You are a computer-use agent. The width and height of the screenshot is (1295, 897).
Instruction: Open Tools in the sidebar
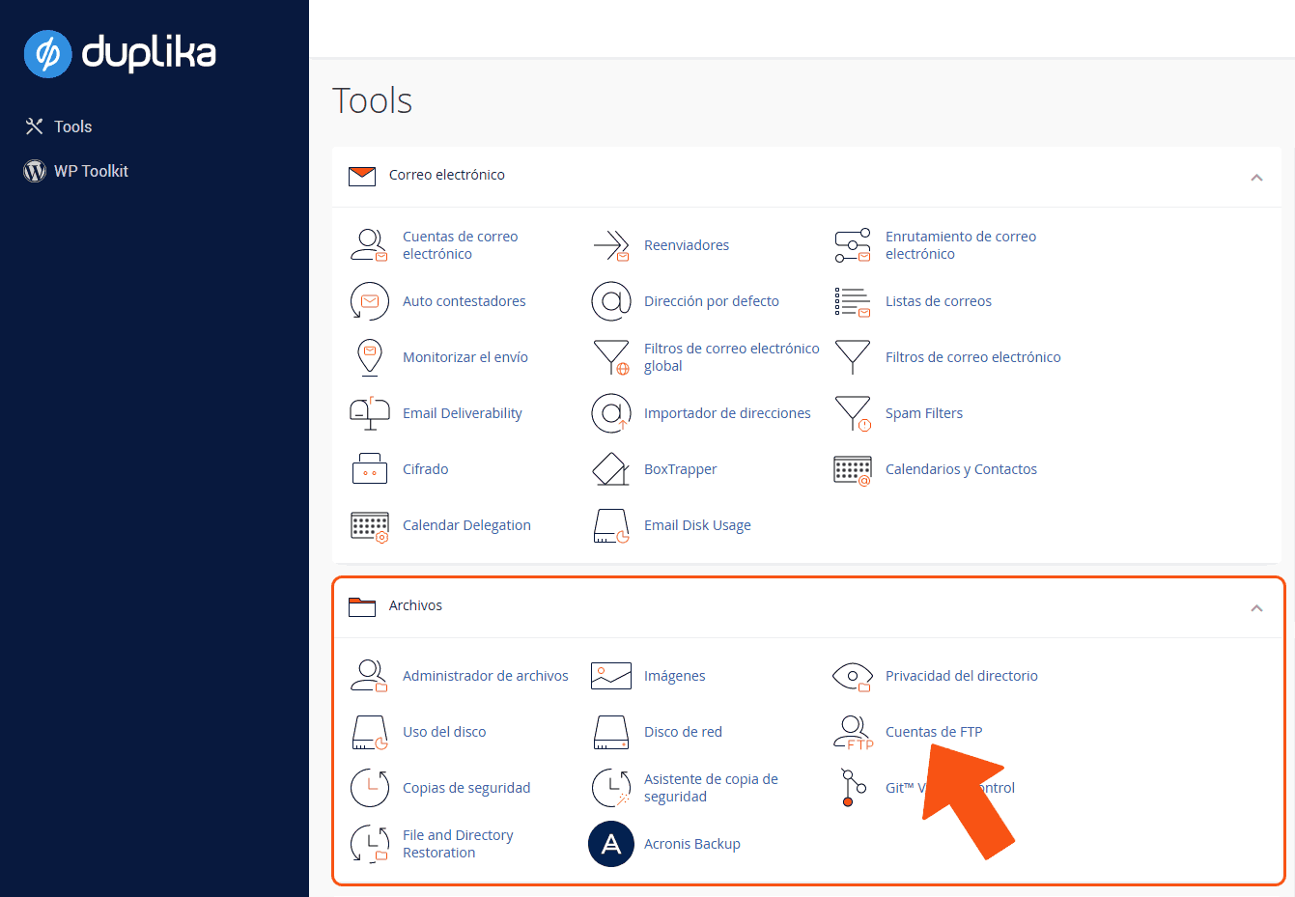(x=72, y=126)
